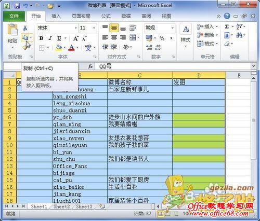This screenshot has width=260, height=221.
Task: Click Sort and Filter icon
Action: coord(239,26)
